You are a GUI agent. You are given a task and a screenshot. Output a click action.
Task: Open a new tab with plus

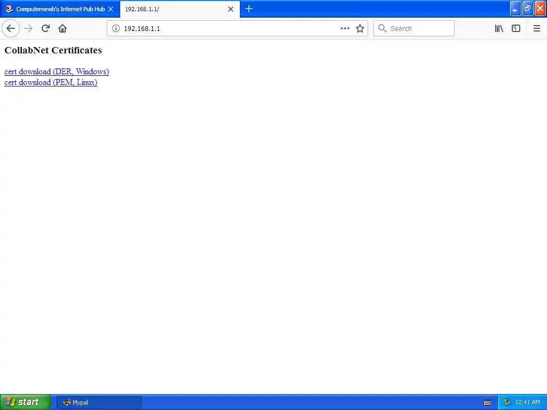(x=249, y=9)
